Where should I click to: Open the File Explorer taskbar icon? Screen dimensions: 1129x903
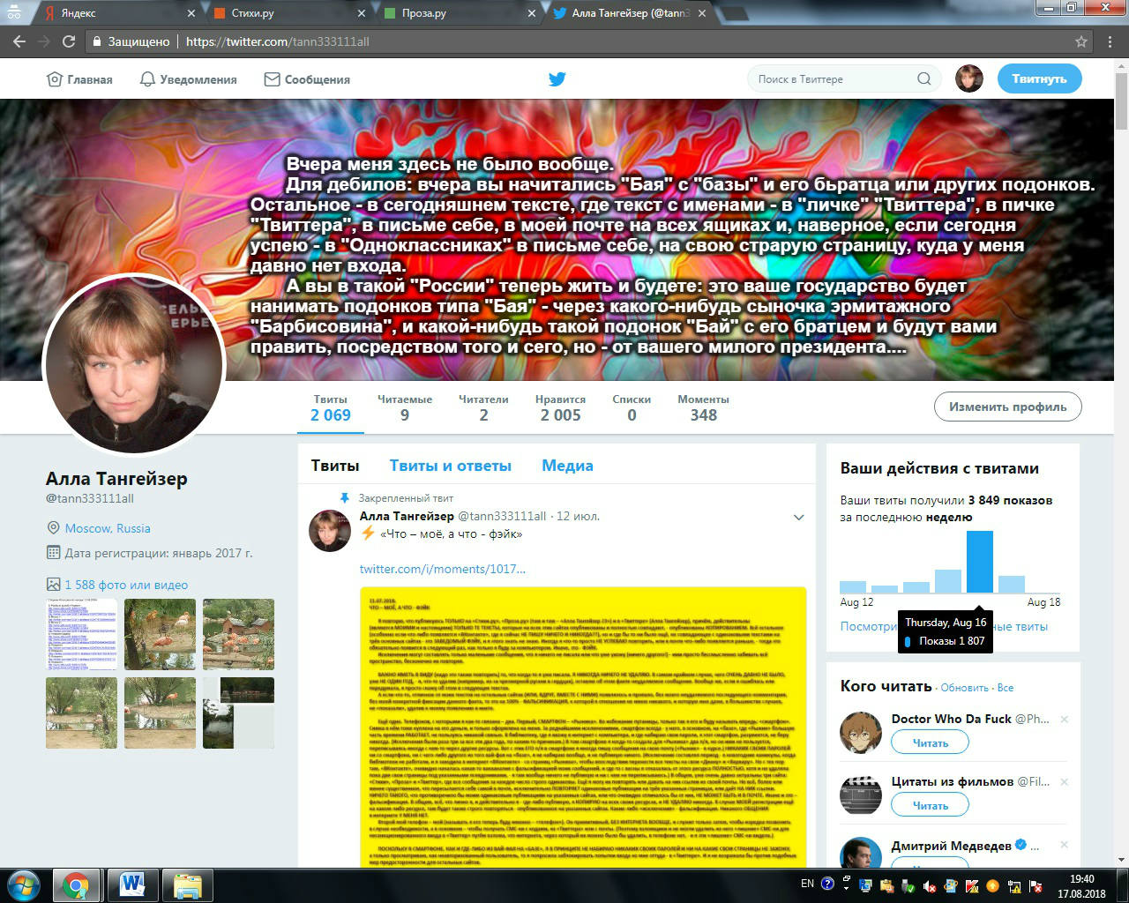[x=189, y=884]
